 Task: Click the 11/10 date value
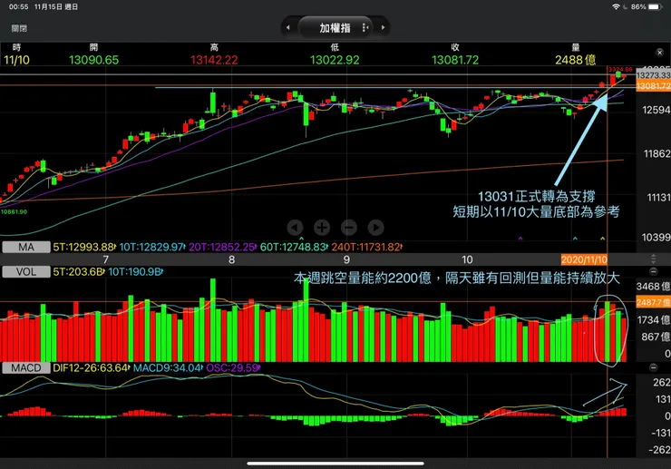(x=16, y=60)
